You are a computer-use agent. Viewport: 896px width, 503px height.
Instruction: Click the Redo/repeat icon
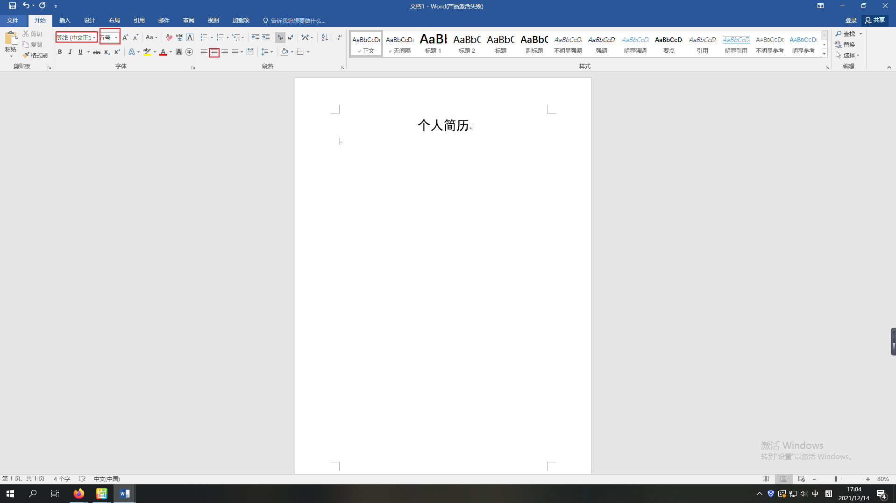[x=43, y=6]
